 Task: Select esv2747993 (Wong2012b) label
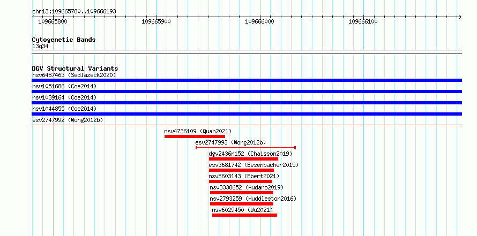[x=230, y=142]
